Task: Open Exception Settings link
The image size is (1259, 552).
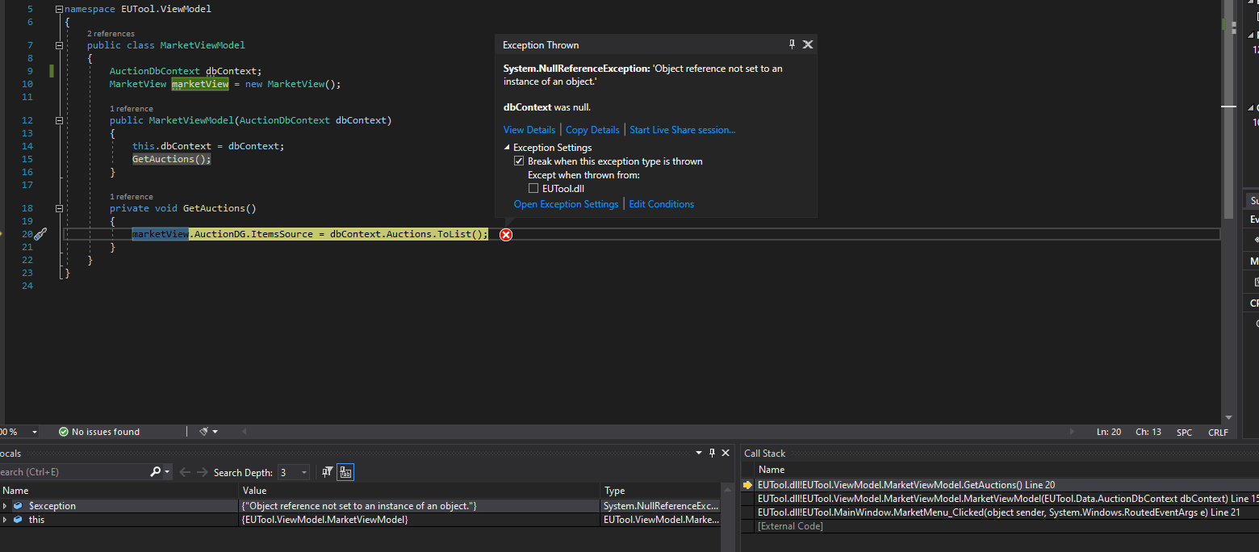Action: click(x=566, y=204)
